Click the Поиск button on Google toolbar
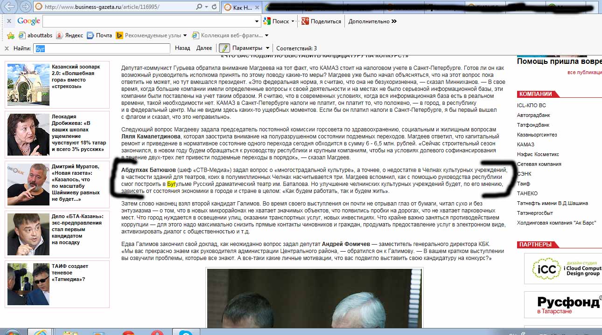Screen dimensions: 602x335 (276, 21)
